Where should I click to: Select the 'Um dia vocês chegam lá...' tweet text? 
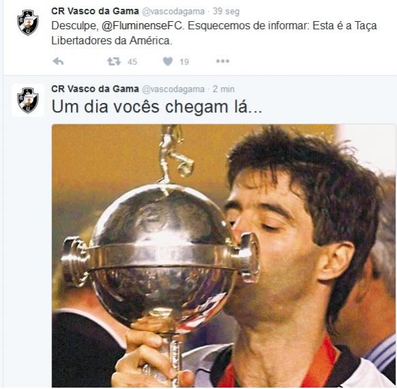157,107
